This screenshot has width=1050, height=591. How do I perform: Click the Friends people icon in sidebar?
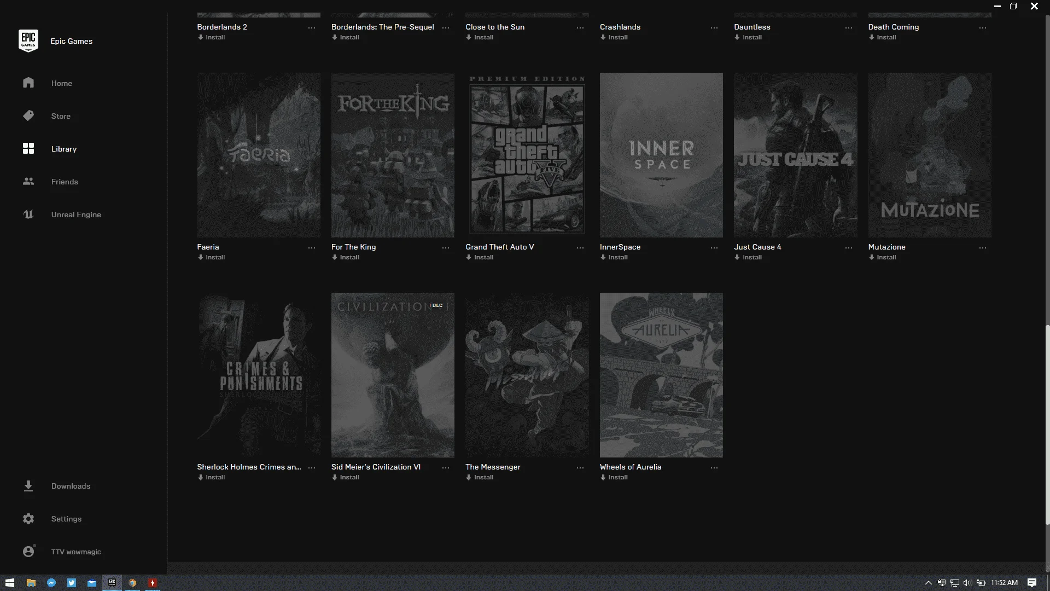pyautogui.click(x=28, y=181)
